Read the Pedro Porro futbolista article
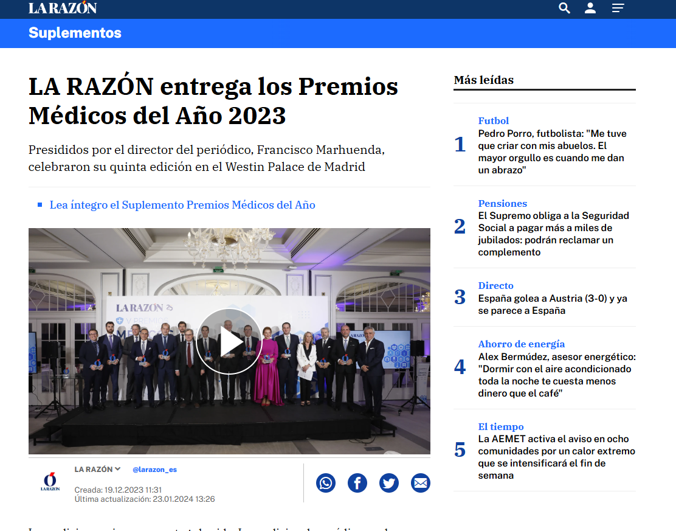 552,152
